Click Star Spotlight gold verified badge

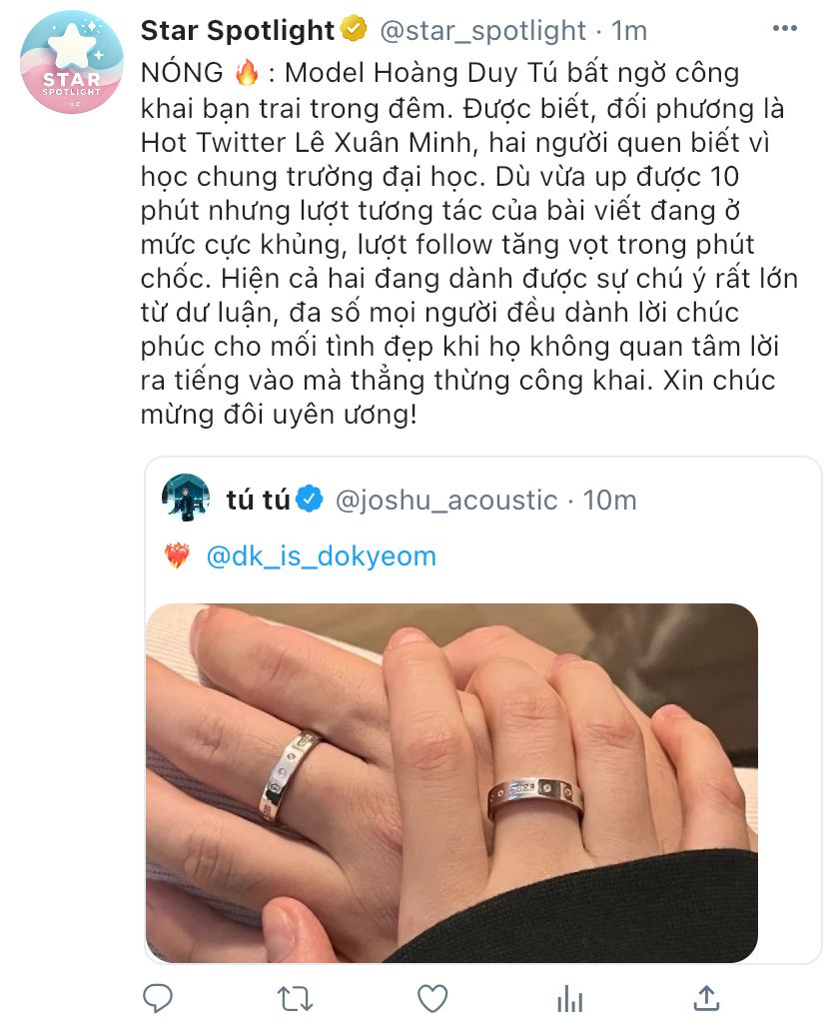click(x=355, y=30)
